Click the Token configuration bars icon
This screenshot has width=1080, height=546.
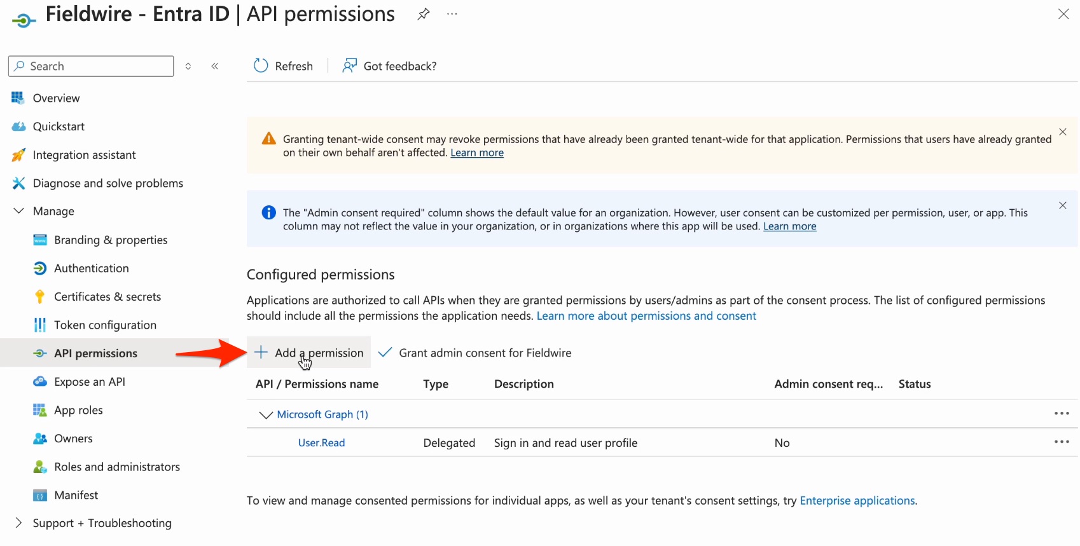pyautogui.click(x=39, y=325)
